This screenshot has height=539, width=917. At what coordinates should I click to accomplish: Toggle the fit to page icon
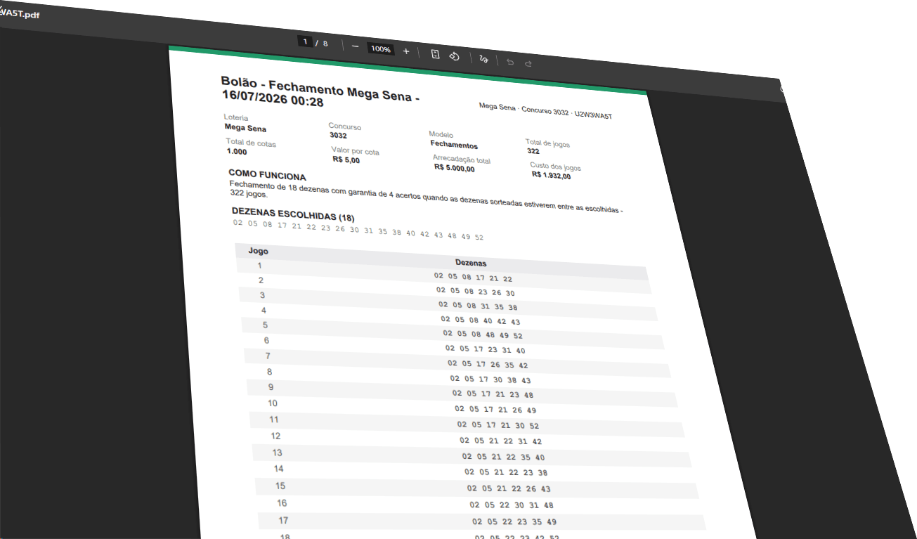435,54
